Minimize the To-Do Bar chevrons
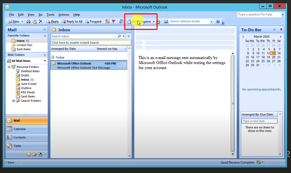 (274, 29)
